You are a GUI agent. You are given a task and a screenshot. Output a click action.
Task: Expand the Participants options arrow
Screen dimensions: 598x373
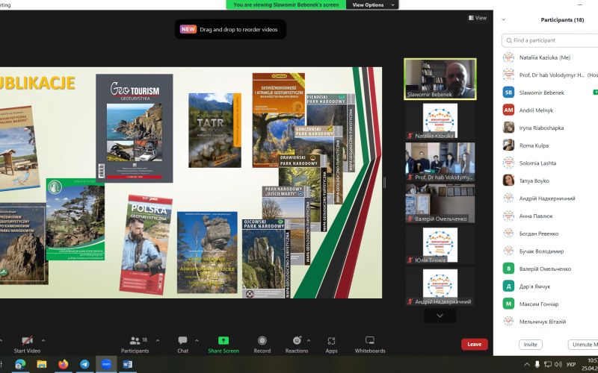coord(158,341)
